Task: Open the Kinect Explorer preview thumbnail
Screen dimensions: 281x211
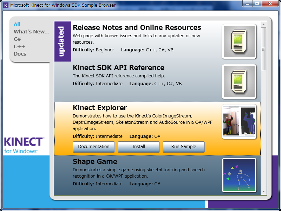Action: (239, 122)
